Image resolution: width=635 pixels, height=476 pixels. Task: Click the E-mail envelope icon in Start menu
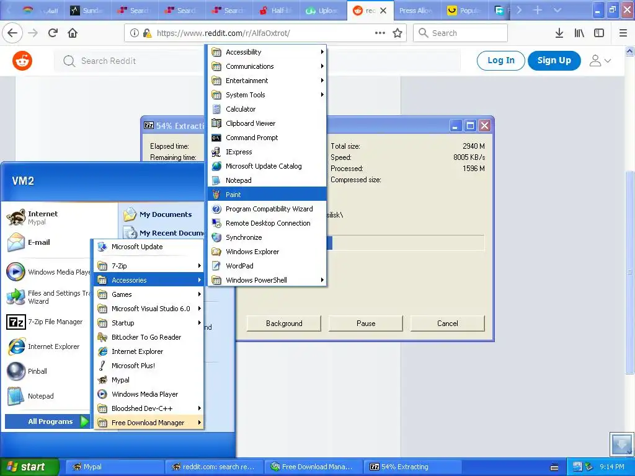(16, 242)
